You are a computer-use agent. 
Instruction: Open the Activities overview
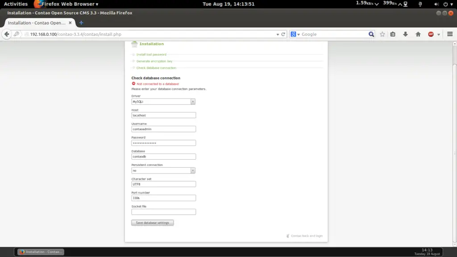coord(16,4)
